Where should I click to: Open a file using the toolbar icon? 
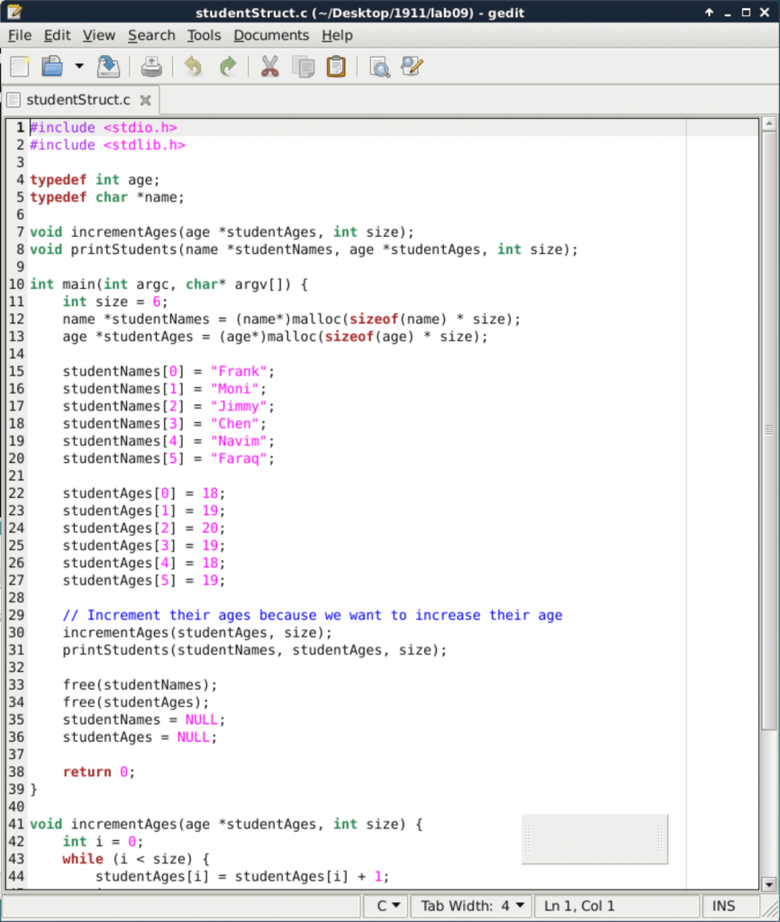50,66
